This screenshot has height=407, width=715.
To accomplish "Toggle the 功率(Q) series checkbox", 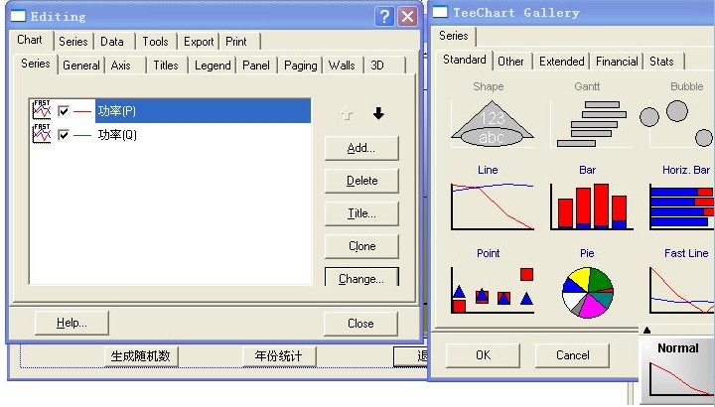I will [x=65, y=134].
